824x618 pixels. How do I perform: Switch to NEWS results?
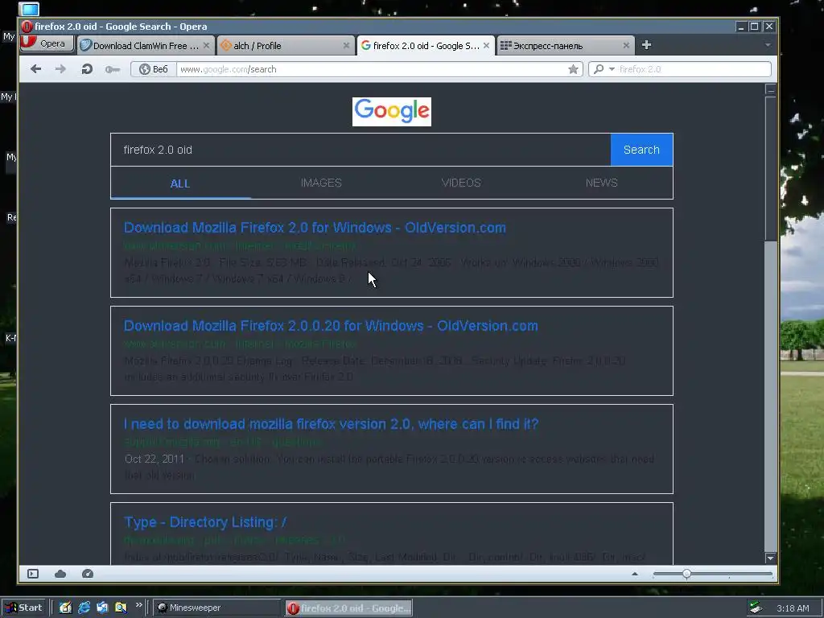(601, 183)
